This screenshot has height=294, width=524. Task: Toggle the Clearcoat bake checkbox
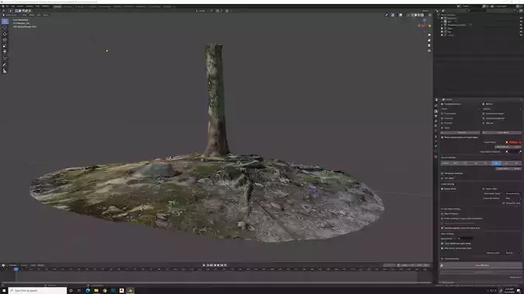(x=442, y=118)
